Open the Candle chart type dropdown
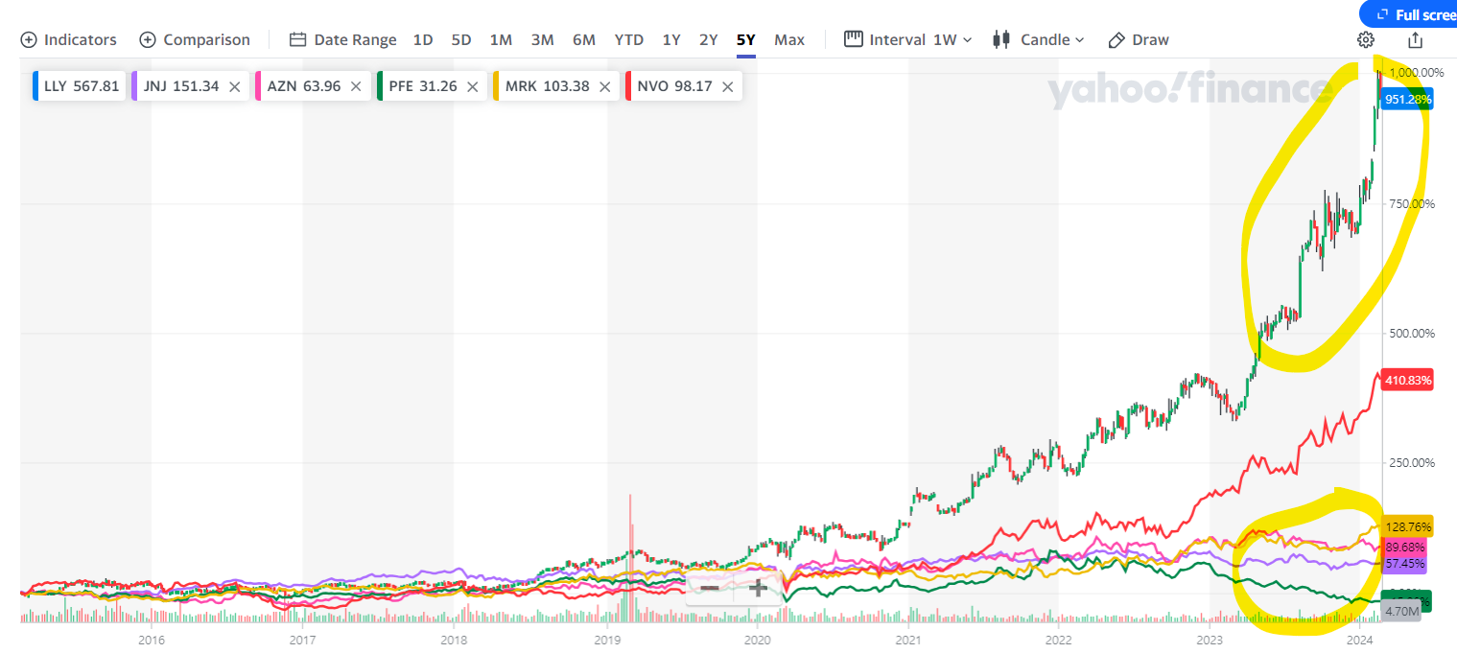Viewport: 1457px width, 653px height. point(1040,40)
